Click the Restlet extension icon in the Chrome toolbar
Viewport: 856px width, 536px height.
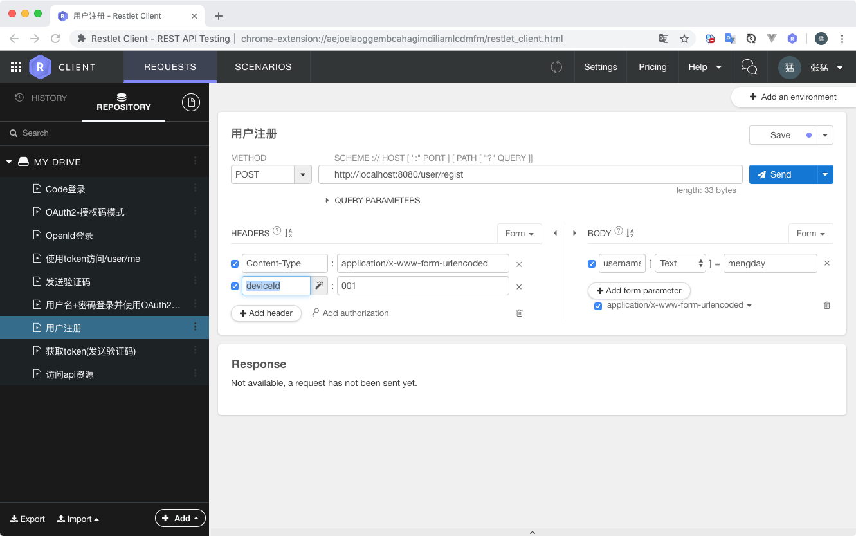point(792,39)
